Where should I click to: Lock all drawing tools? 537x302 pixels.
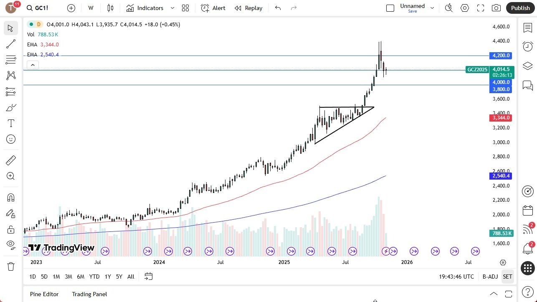tap(11, 229)
